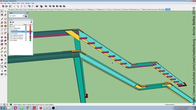Screen dimensions: 196x110
Task: Pick the Arc tool
Action: tap(2, 30)
